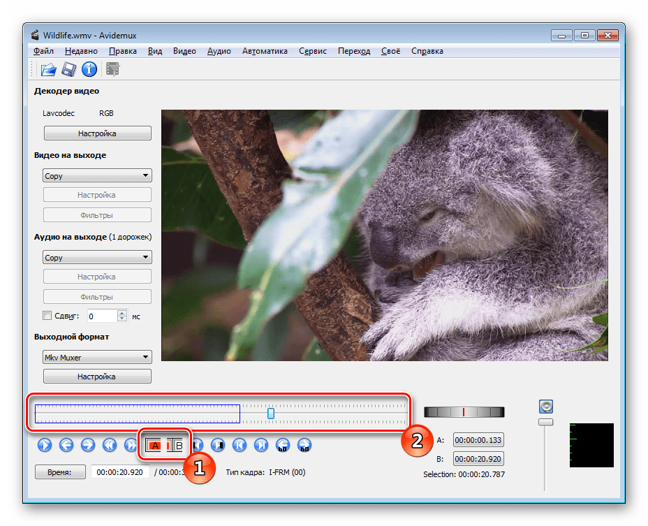The width and height of the screenshot is (648, 526).
Task: Open the Правка menu
Action: [123, 51]
